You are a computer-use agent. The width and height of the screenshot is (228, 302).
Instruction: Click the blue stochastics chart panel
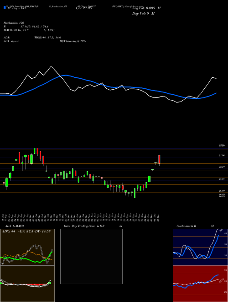coord(200,247)
